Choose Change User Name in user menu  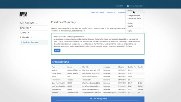[x=134, y=18]
